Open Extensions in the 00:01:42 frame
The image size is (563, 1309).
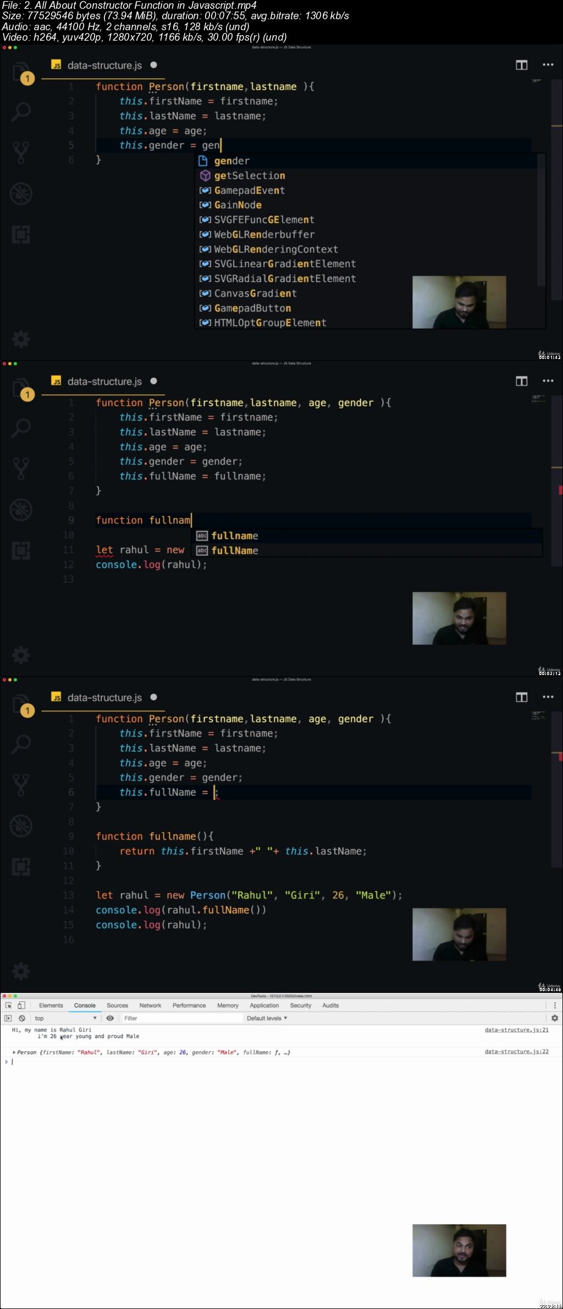(x=21, y=235)
